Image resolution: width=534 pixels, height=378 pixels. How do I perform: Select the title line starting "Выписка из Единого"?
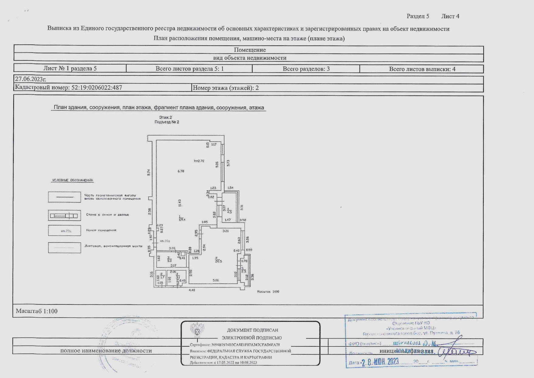(x=248, y=29)
